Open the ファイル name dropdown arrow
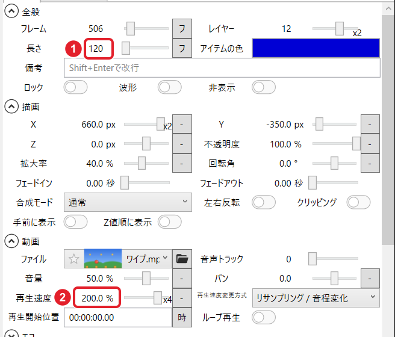 pyautogui.click(x=165, y=258)
